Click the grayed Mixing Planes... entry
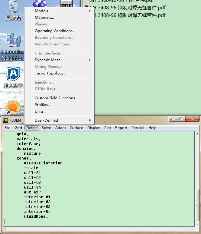The width and height of the screenshot is (201, 234). (59, 67)
